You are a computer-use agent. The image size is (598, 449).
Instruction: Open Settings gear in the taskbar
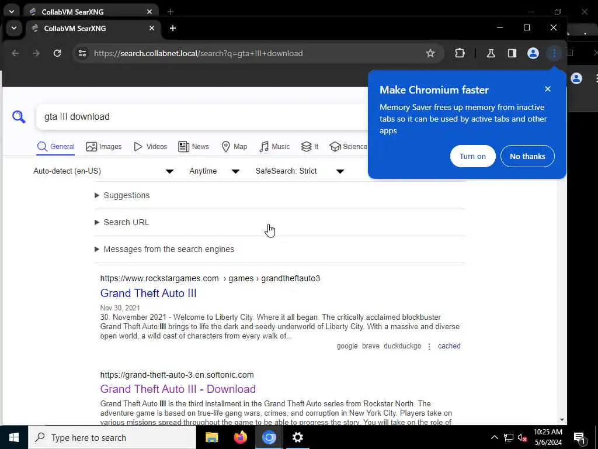tap(297, 437)
